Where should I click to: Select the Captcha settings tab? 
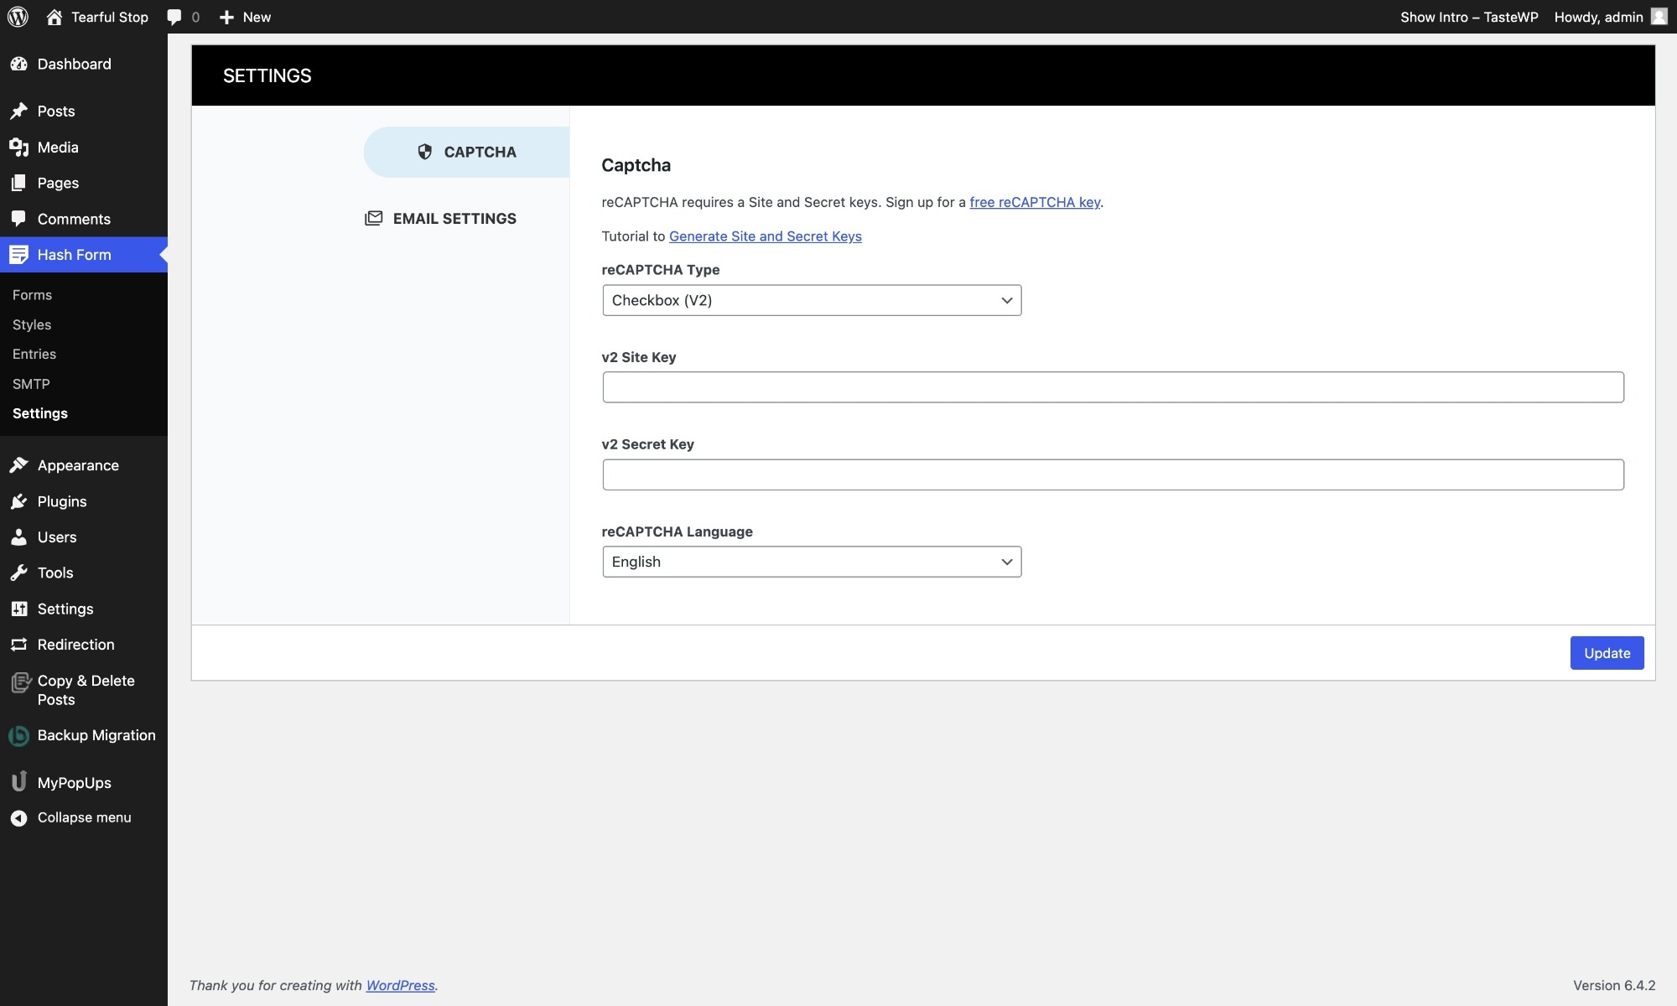(467, 152)
